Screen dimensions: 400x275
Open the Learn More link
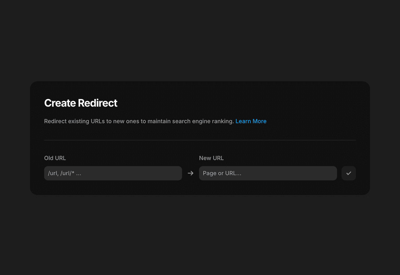click(251, 121)
